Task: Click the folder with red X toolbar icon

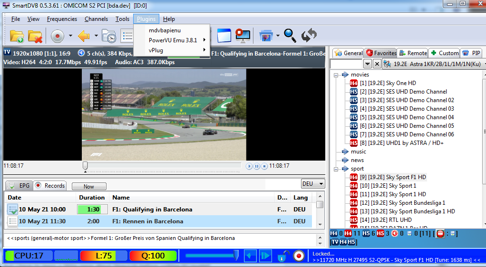Action: pos(35,36)
